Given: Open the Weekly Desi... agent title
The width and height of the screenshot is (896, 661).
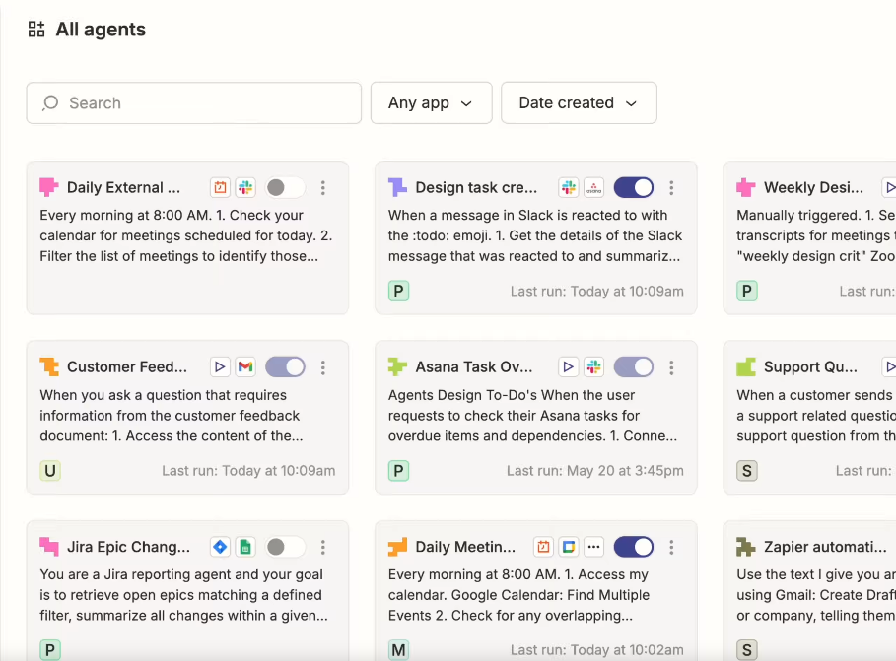Looking at the screenshot, I should point(814,187).
